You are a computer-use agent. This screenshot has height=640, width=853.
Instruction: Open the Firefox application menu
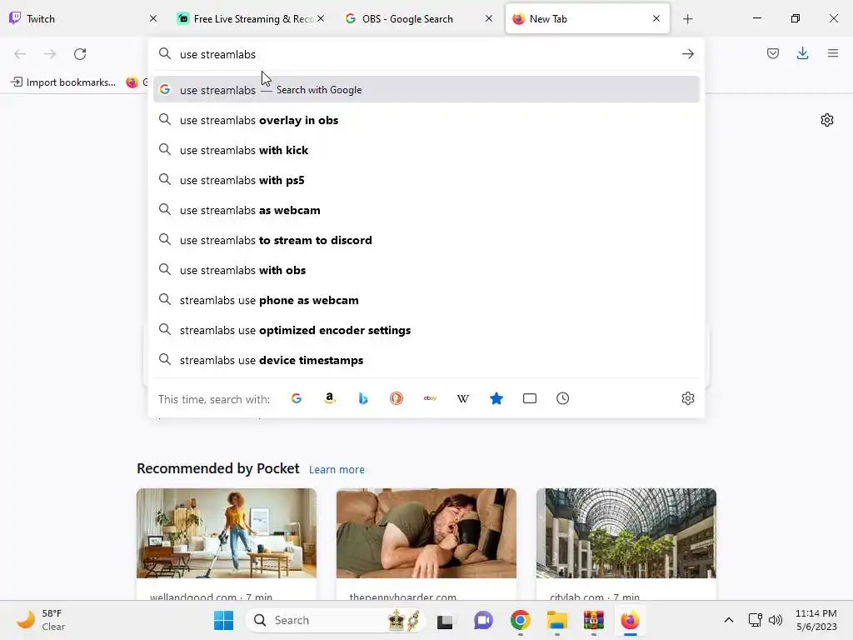click(833, 53)
